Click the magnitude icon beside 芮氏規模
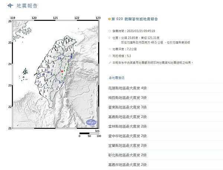This screenshot has width=223, height=170. [110, 56]
